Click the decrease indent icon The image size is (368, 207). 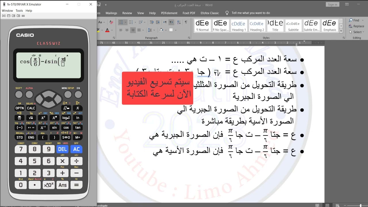click(x=152, y=22)
